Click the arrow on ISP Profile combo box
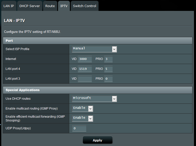This screenshot has width=196, height=146. tap(114, 49)
